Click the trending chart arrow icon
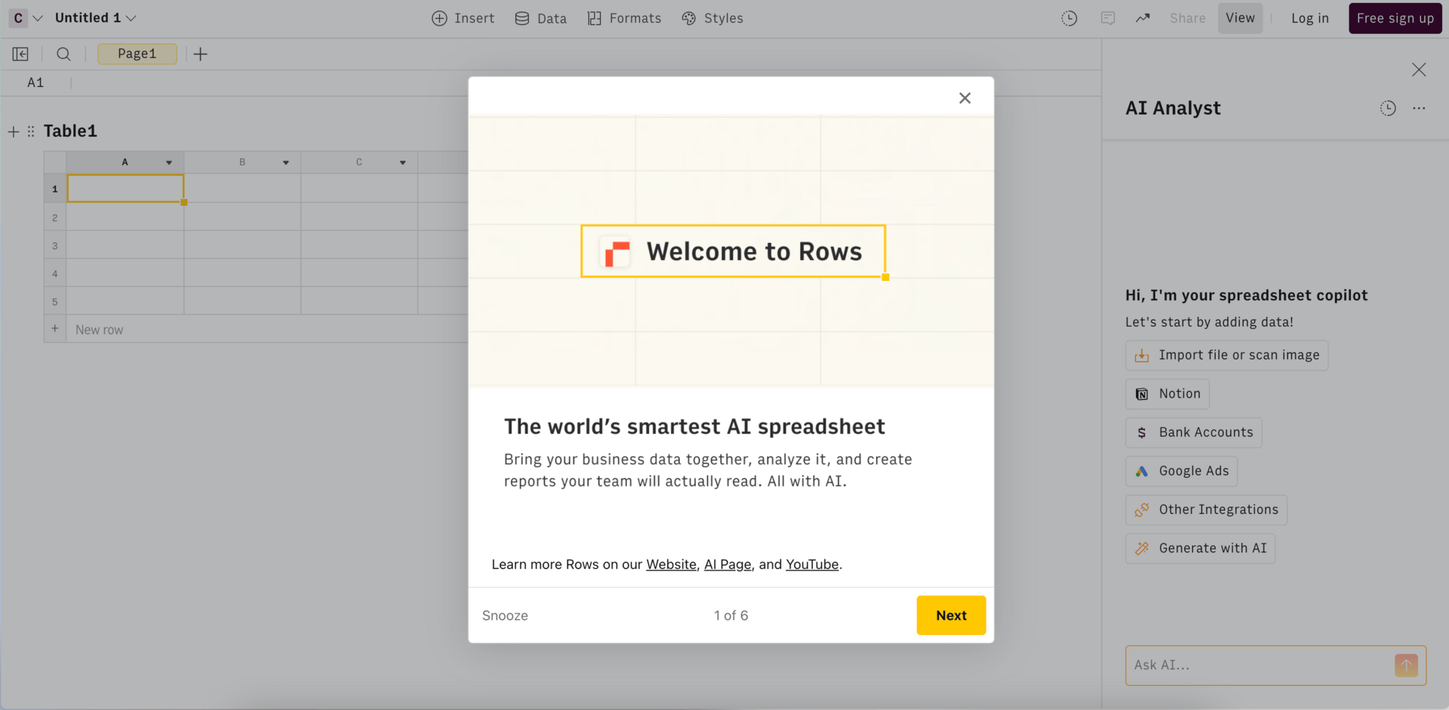Screen dimensions: 1449x710 (x=1143, y=18)
